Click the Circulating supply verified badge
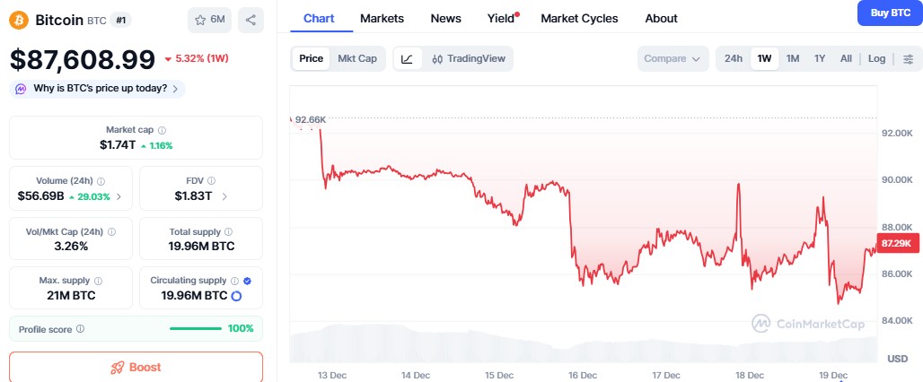923x382 pixels. pos(247,281)
